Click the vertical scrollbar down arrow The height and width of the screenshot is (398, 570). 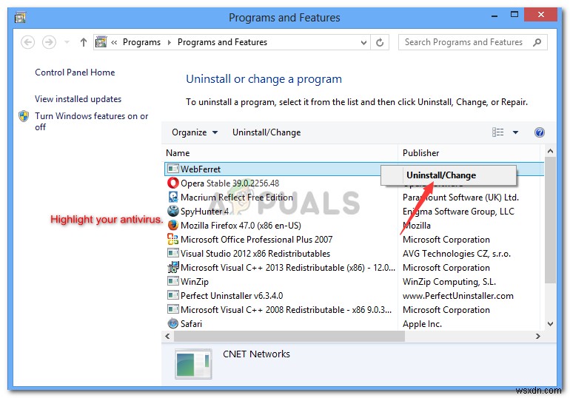(550, 324)
